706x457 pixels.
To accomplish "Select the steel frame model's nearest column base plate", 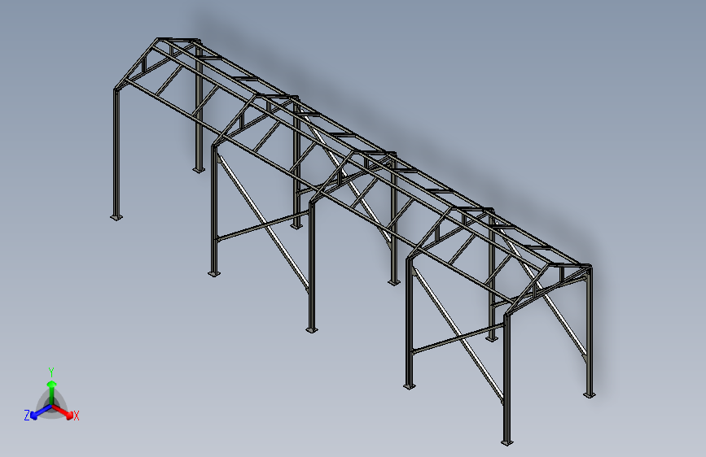I will click(507, 443).
